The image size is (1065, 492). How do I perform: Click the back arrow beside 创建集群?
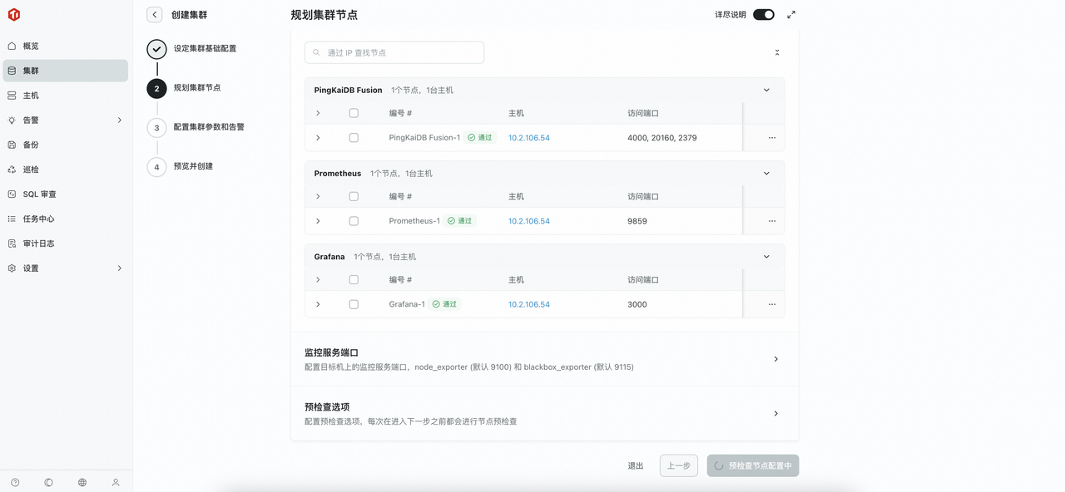pos(154,15)
